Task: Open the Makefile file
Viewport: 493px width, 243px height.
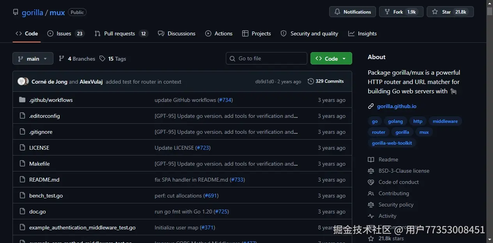Action: (x=39, y=164)
